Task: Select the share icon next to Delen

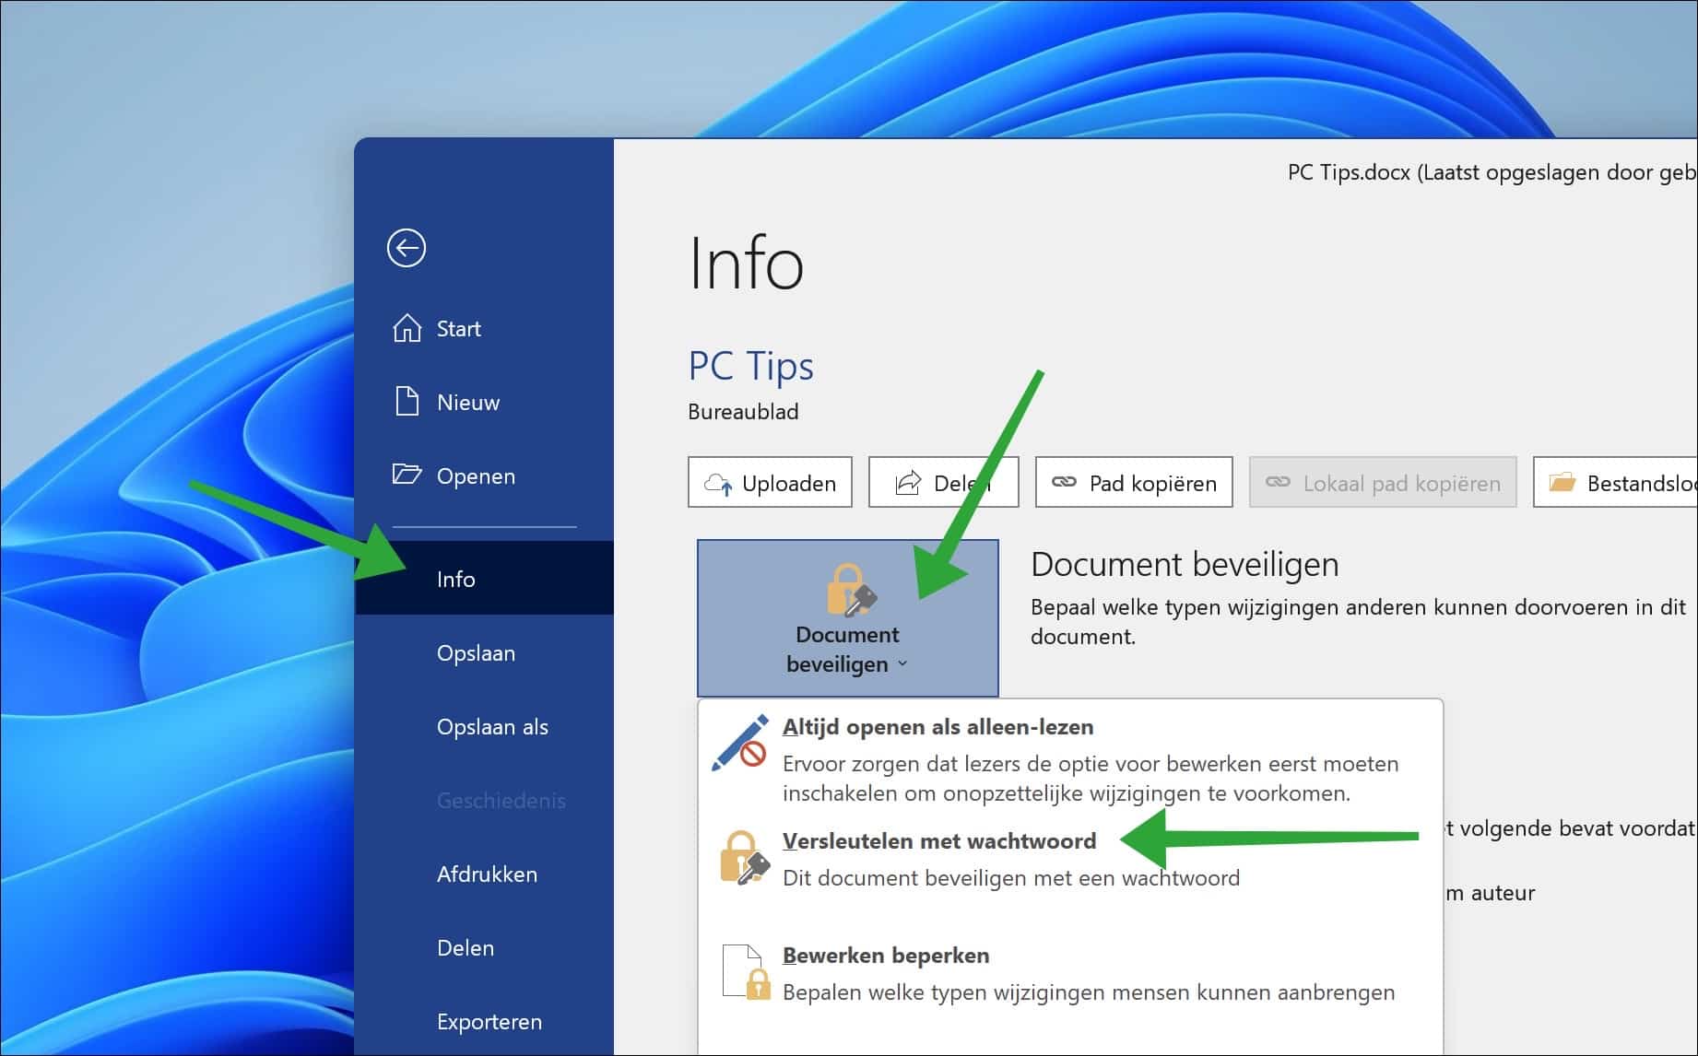Action: pyautogui.click(x=907, y=480)
